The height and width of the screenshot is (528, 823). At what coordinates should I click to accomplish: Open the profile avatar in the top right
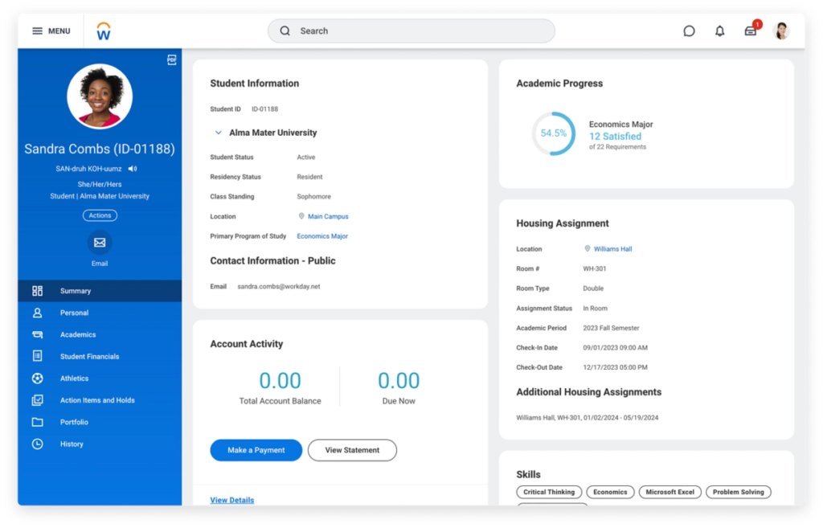780,30
